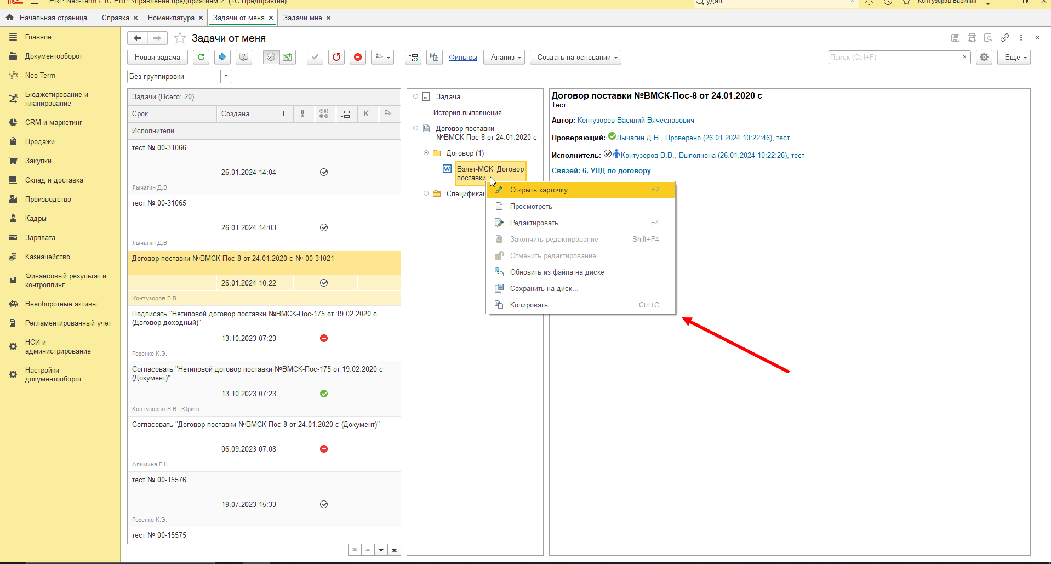Open the Без группировки combo box arrow
Viewport: 1051px width, 564px height.
click(226, 76)
